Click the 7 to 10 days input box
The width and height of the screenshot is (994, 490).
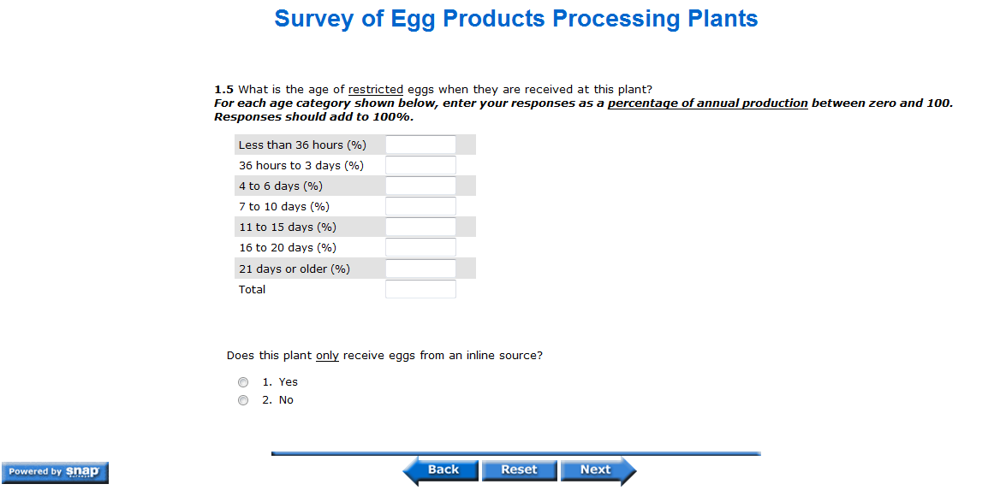420,206
